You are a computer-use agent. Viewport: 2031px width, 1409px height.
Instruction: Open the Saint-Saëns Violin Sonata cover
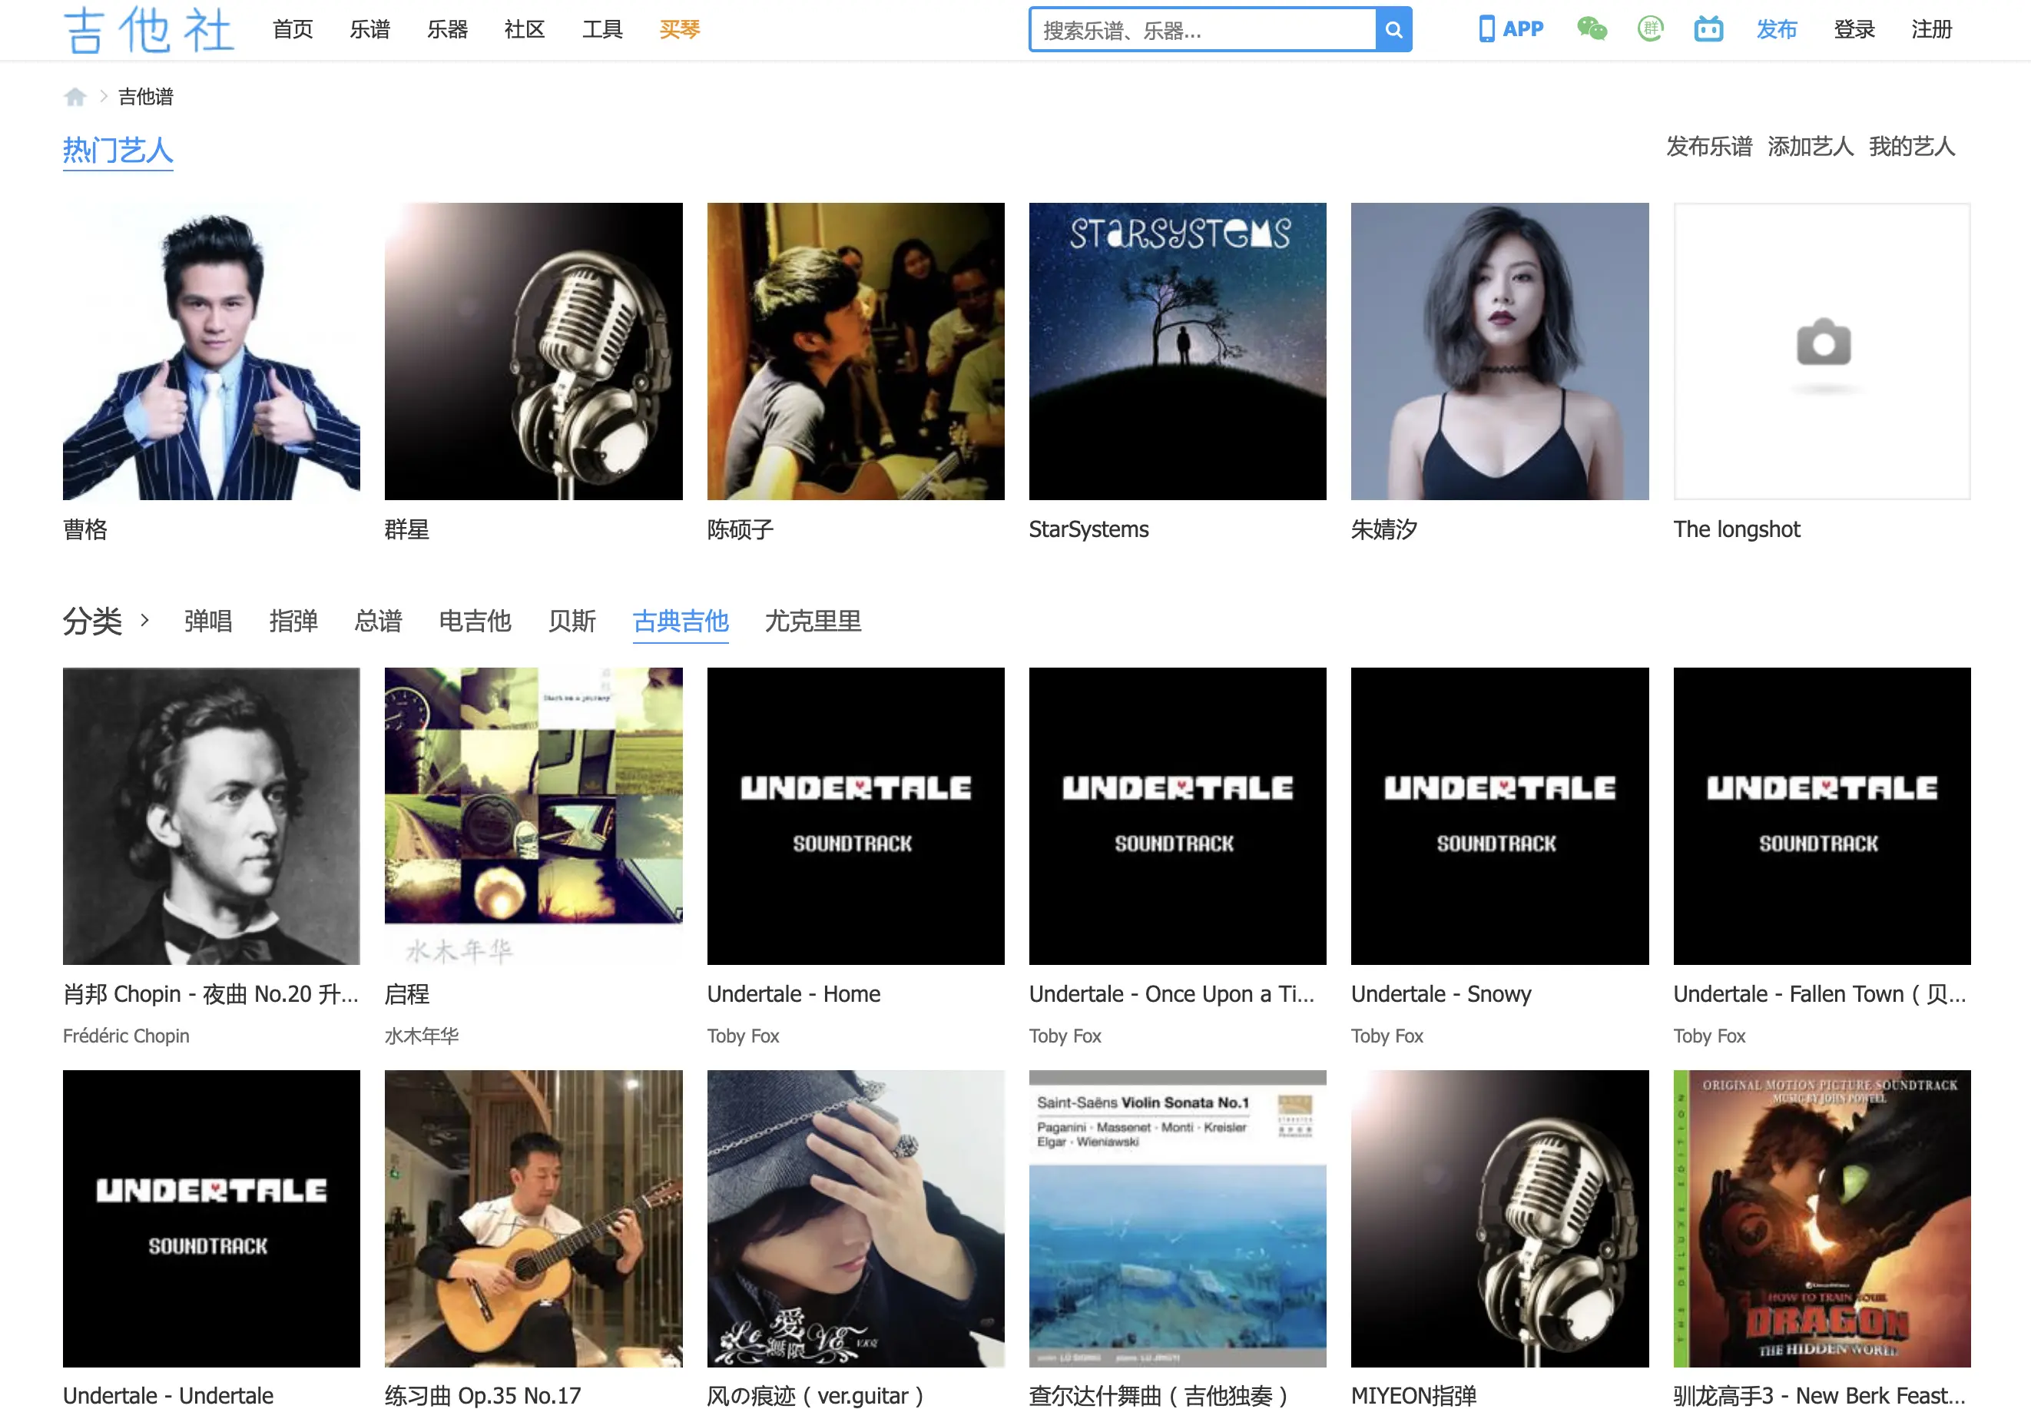pos(1178,1218)
